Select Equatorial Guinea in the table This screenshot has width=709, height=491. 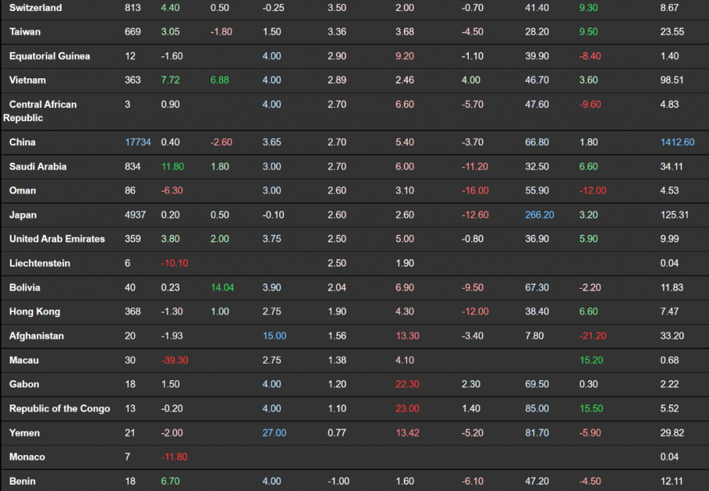click(x=49, y=56)
